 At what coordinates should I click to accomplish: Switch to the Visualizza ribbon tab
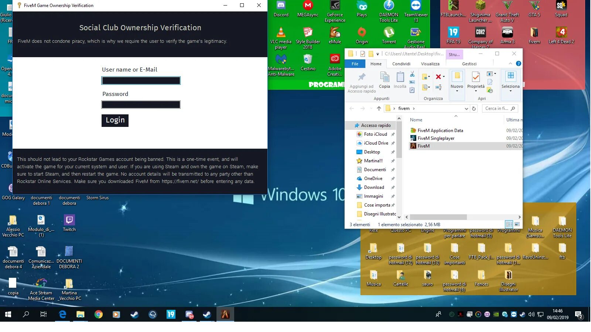[x=430, y=64]
